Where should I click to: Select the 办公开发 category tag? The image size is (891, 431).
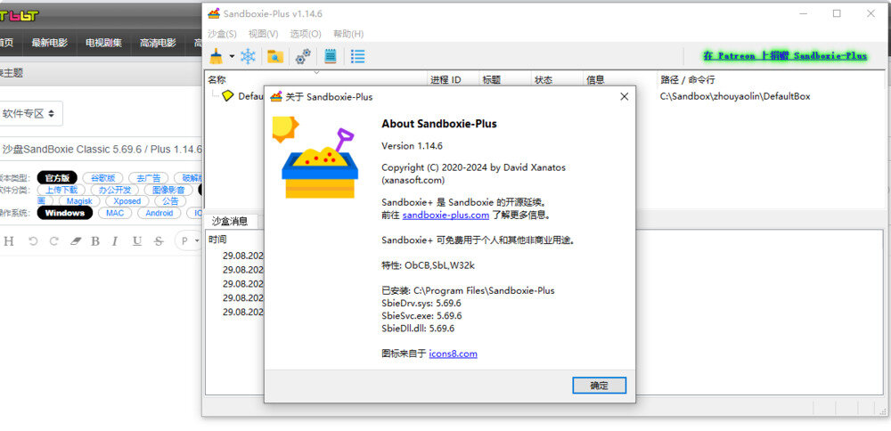tap(114, 190)
